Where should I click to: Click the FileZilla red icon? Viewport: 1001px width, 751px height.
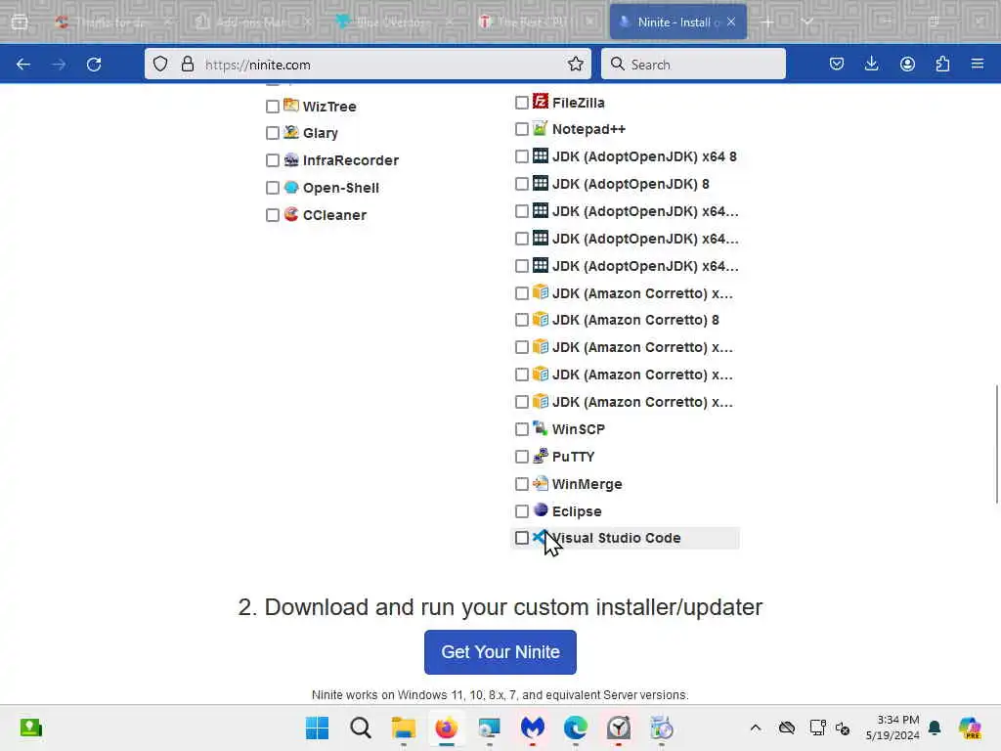540,101
